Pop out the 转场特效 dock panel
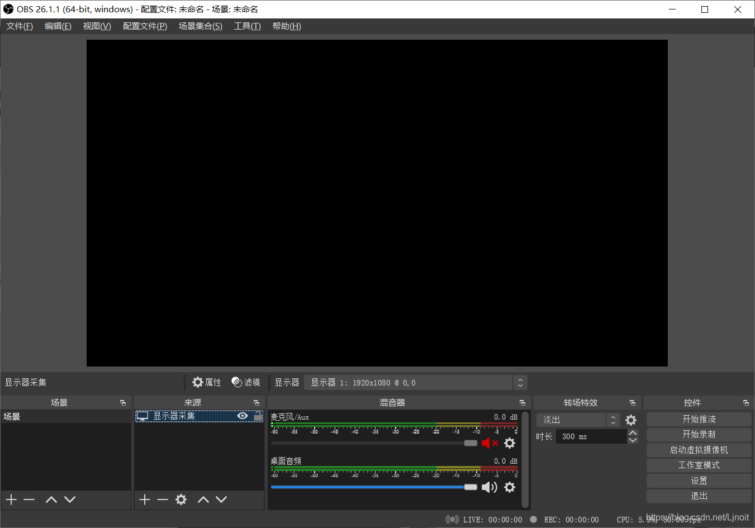Viewport: 755px width, 528px height. [x=633, y=403]
